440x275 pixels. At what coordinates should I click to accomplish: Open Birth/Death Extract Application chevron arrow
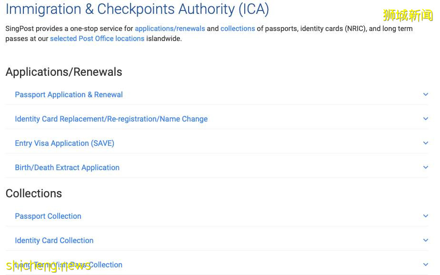(425, 167)
